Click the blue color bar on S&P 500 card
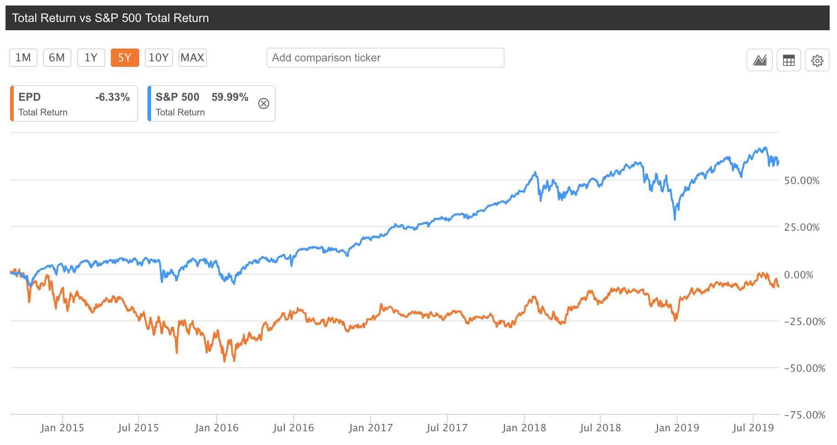Viewport: 837px width, 445px height. coord(150,103)
